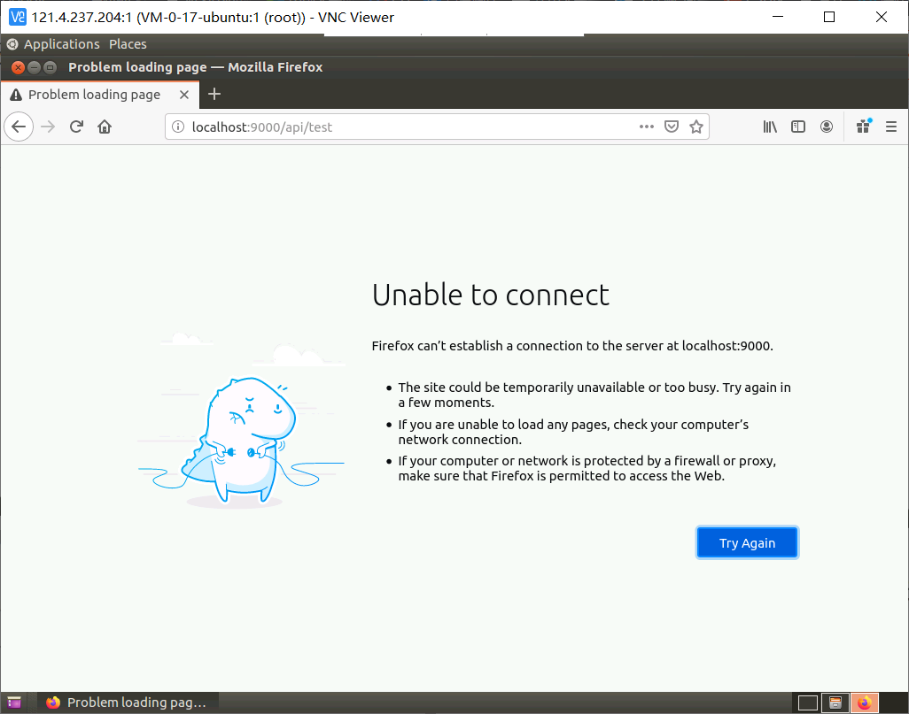Viewport: 909px width, 714px height.
Task: Switch to the empty workspace in panel
Action: (x=807, y=702)
